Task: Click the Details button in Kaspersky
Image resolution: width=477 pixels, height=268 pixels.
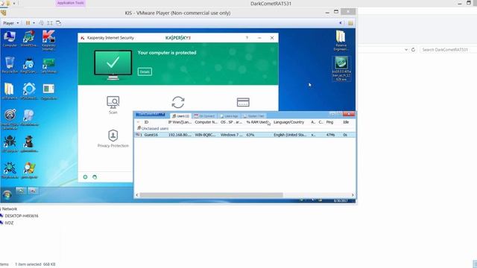Action: [145, 71]
